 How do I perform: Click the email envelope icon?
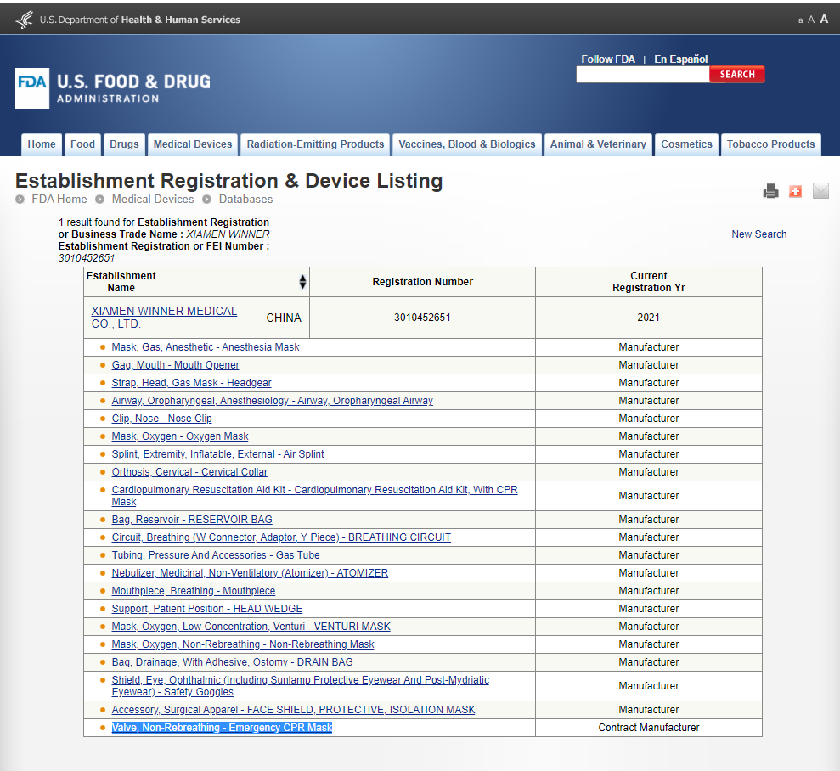tap(820, 191)
